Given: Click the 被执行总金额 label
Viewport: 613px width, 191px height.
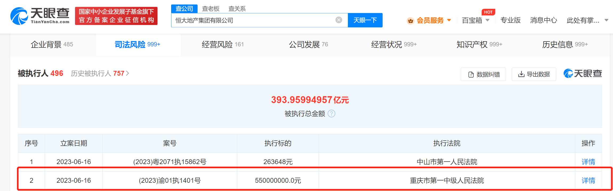Looking at the screenshot, I should (305, 114).
